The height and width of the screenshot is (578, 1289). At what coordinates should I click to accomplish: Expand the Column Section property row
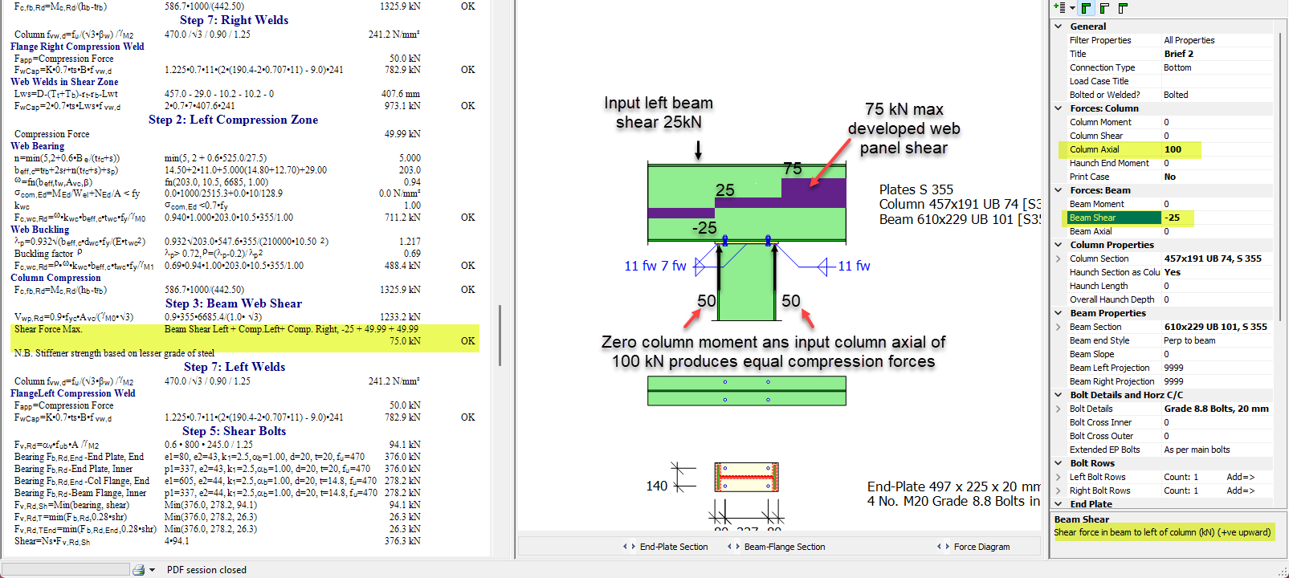click(1059, 258)
